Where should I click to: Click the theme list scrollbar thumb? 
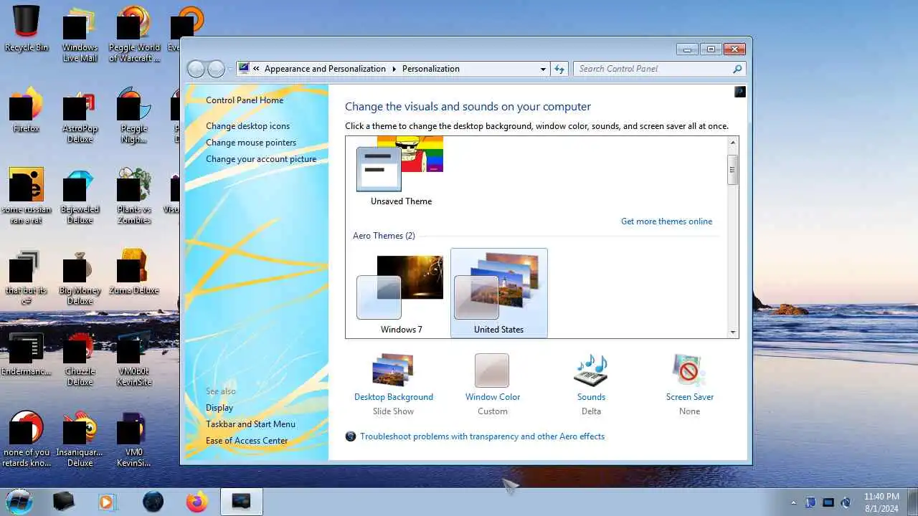(732, 170)
